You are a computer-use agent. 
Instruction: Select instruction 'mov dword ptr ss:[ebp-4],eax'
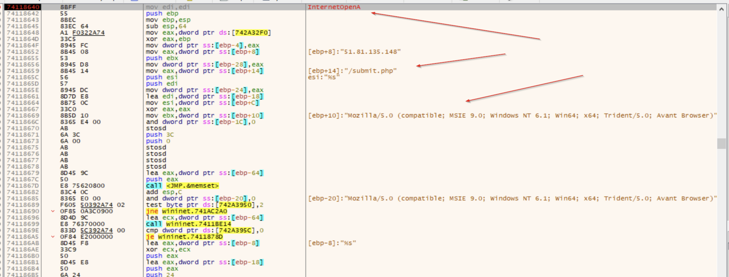point(203,45)
